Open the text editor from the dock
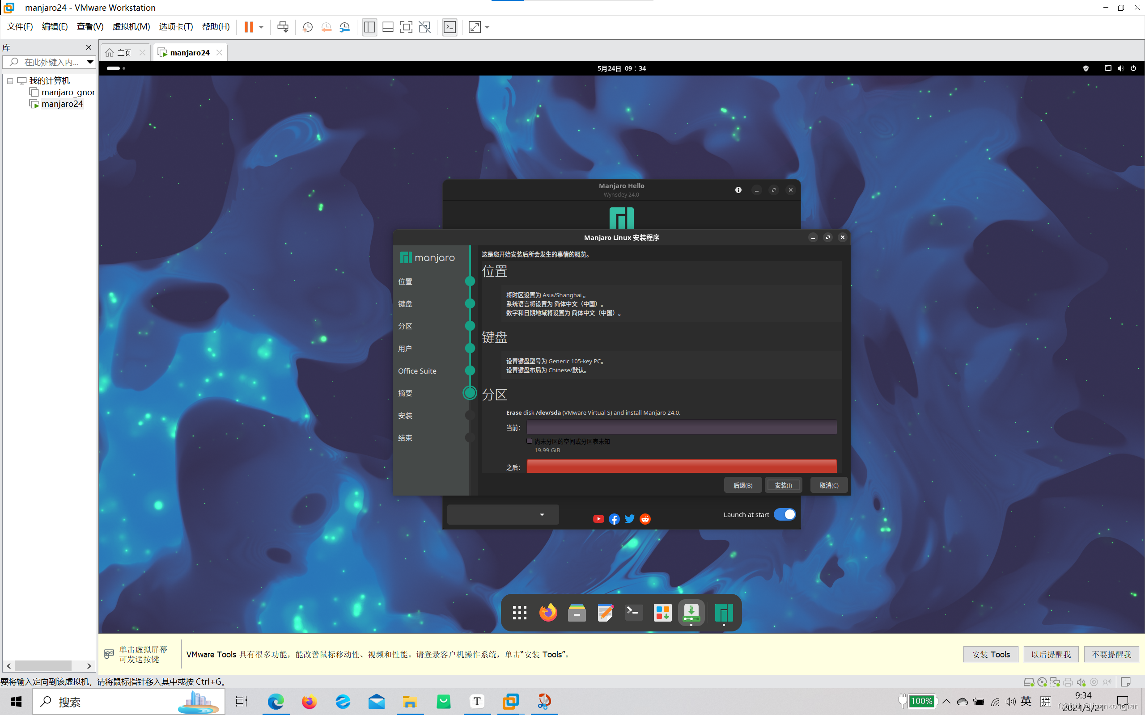 (x=605, y=612)
